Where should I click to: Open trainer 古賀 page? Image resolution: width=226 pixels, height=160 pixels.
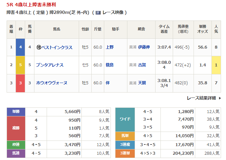[142, 65]
